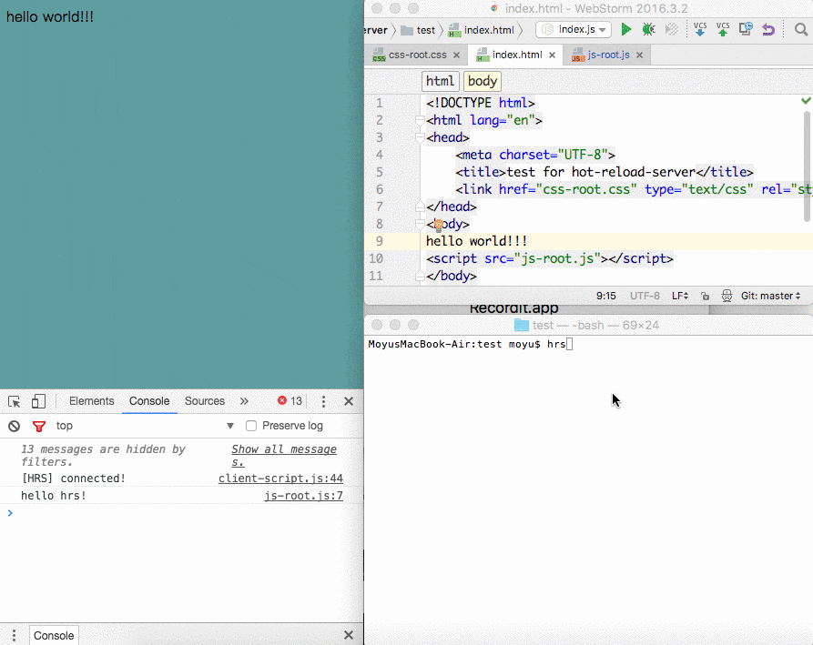Click Show all messages link
813x645 pixels.
coord(284,456)
